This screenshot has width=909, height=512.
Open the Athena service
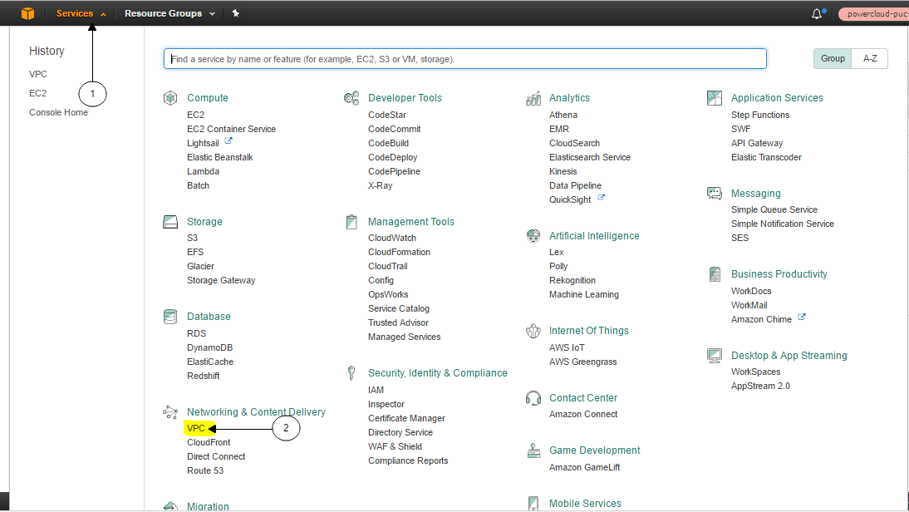[x=563, y=115]
